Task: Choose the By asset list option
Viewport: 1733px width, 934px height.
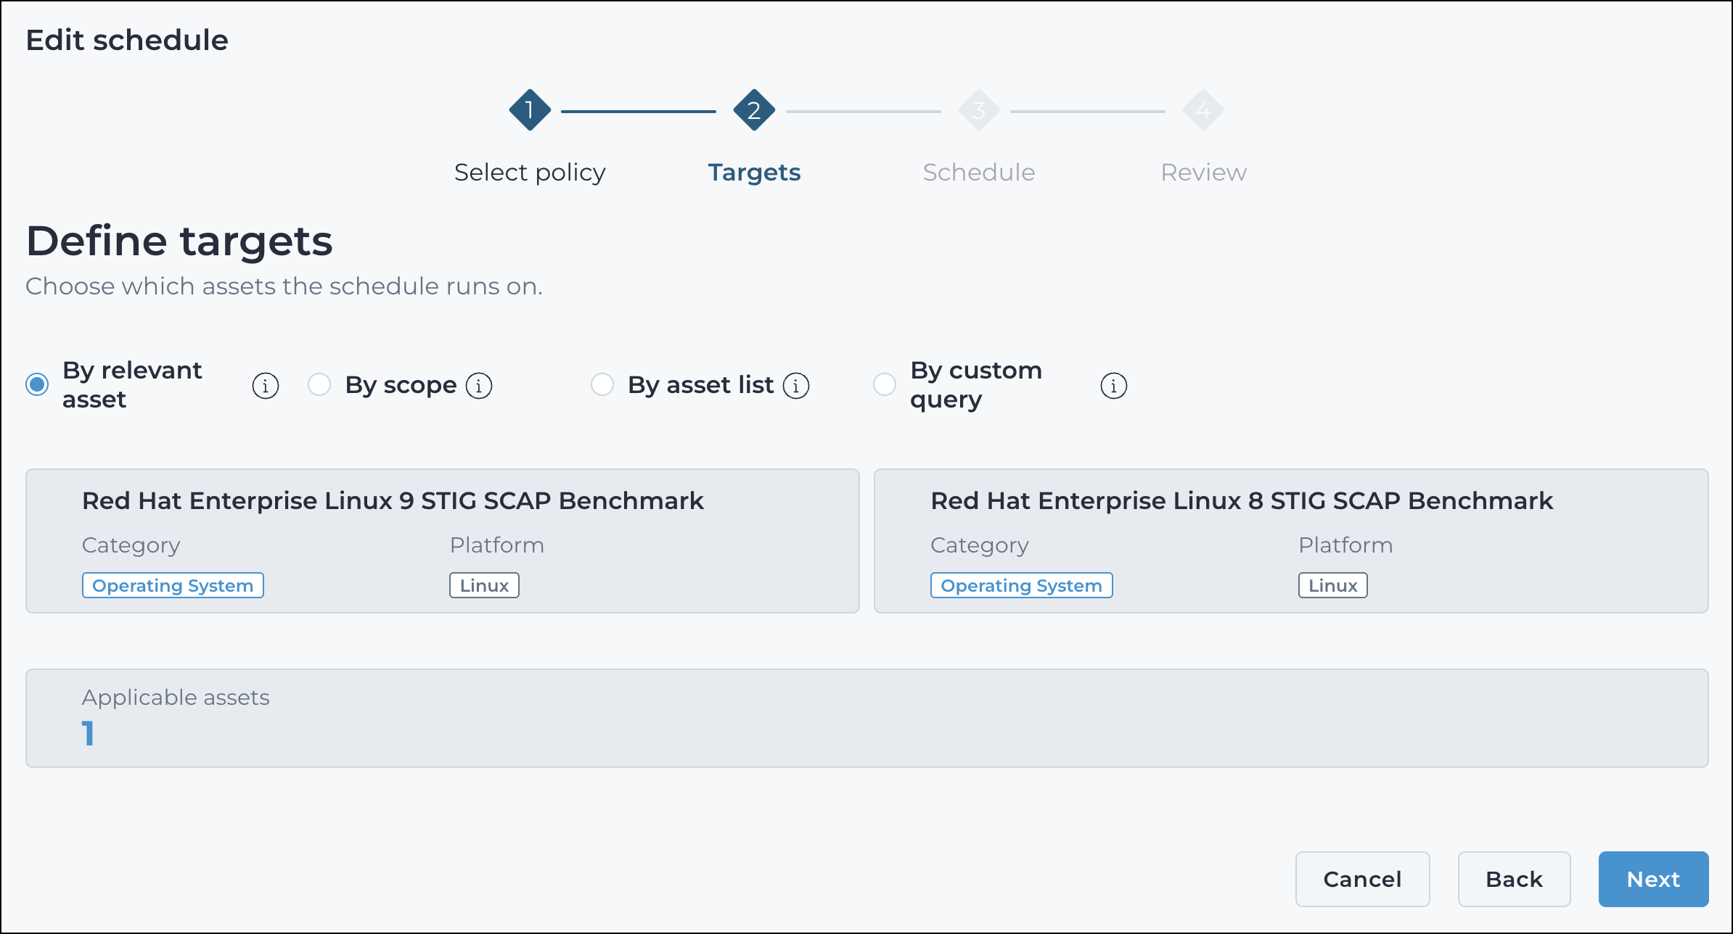Action: [x=602, y=384]
